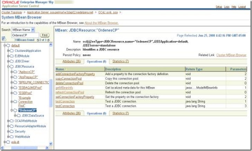Go to next MBean search result arrow

[x=48, y=40]
